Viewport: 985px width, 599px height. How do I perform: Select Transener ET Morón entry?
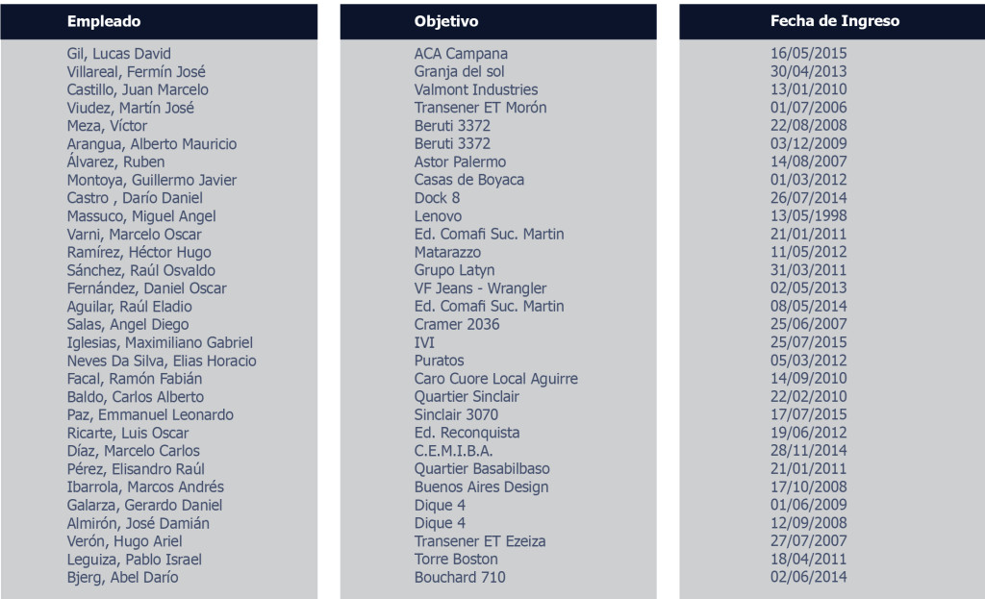(480, 108)
